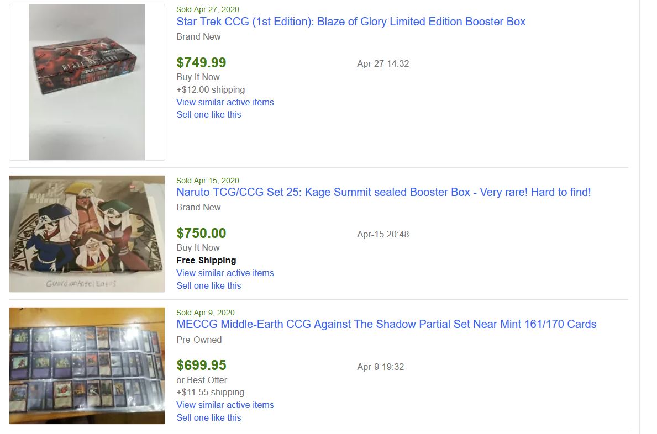Click the Middle-Earth card binder thumbnail
657x434 pixels.
click(87, 366)
